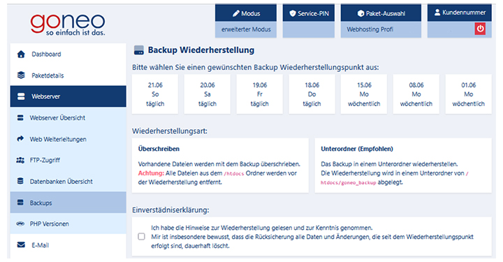Click the Dashboard home icon
Image resolution: width=503 pixels, height=262 pixels.
21,54
